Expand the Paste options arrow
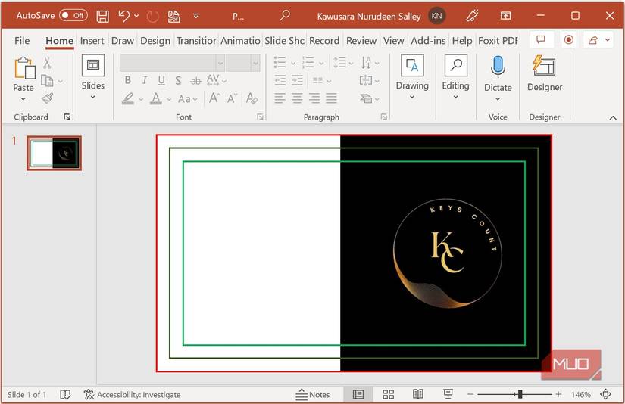This screenshot has width=625, height=404. (23, 98)
